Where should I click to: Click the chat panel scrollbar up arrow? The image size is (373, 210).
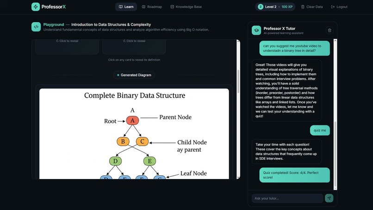click(335, 41)
